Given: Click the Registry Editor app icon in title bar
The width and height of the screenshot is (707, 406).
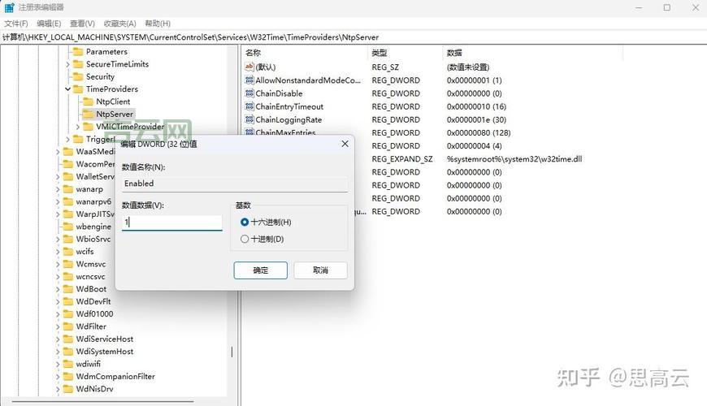Looking at the screenshot, I should pos(9,7).
